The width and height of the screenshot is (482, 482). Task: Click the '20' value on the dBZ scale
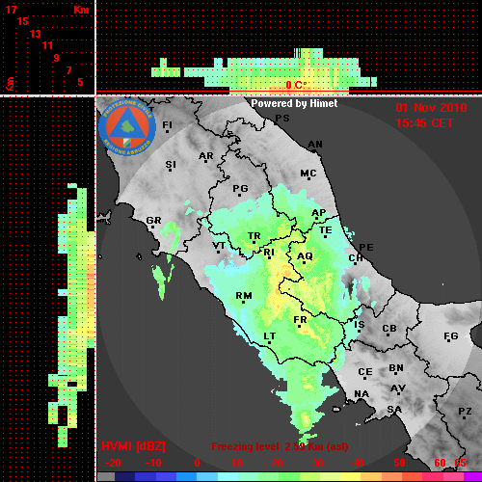(x=277, y=463)
